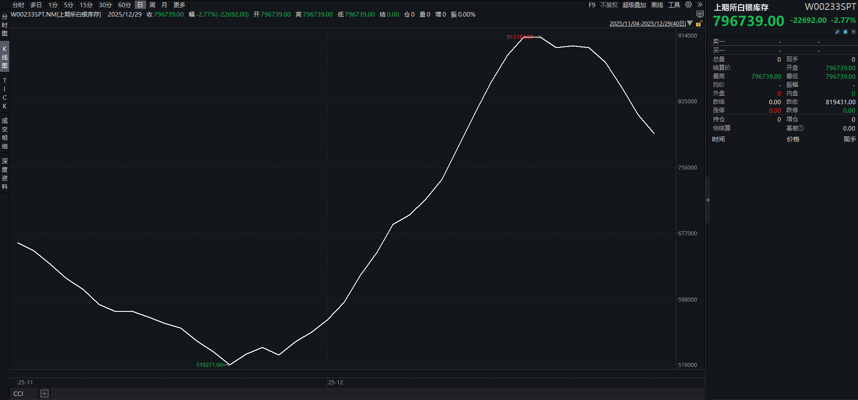Click the info icon next to 基差
858x400 pixels.
801,128
